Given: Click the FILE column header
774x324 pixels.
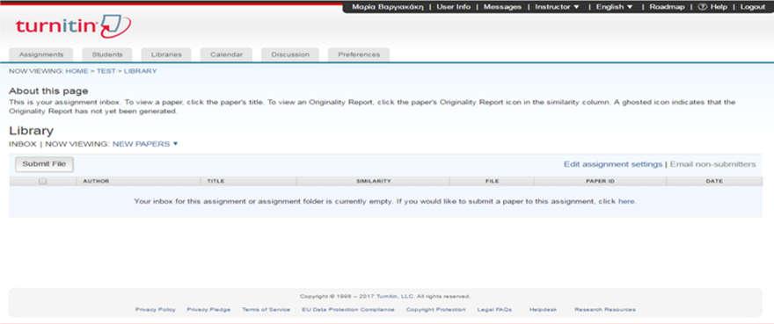Looking at the screenshot, I should click(x=493, y=181).
